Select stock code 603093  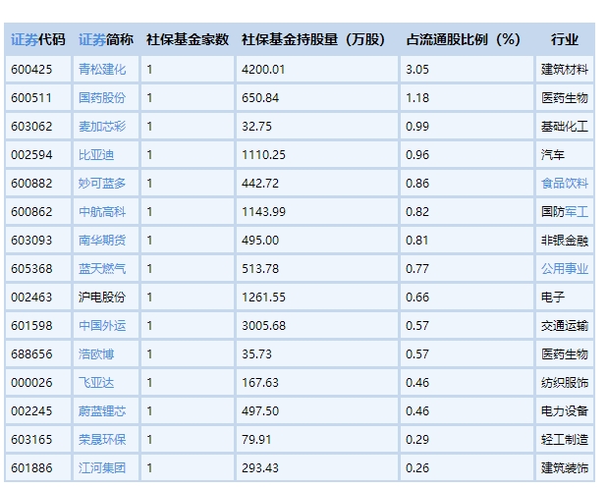(31, 241)
